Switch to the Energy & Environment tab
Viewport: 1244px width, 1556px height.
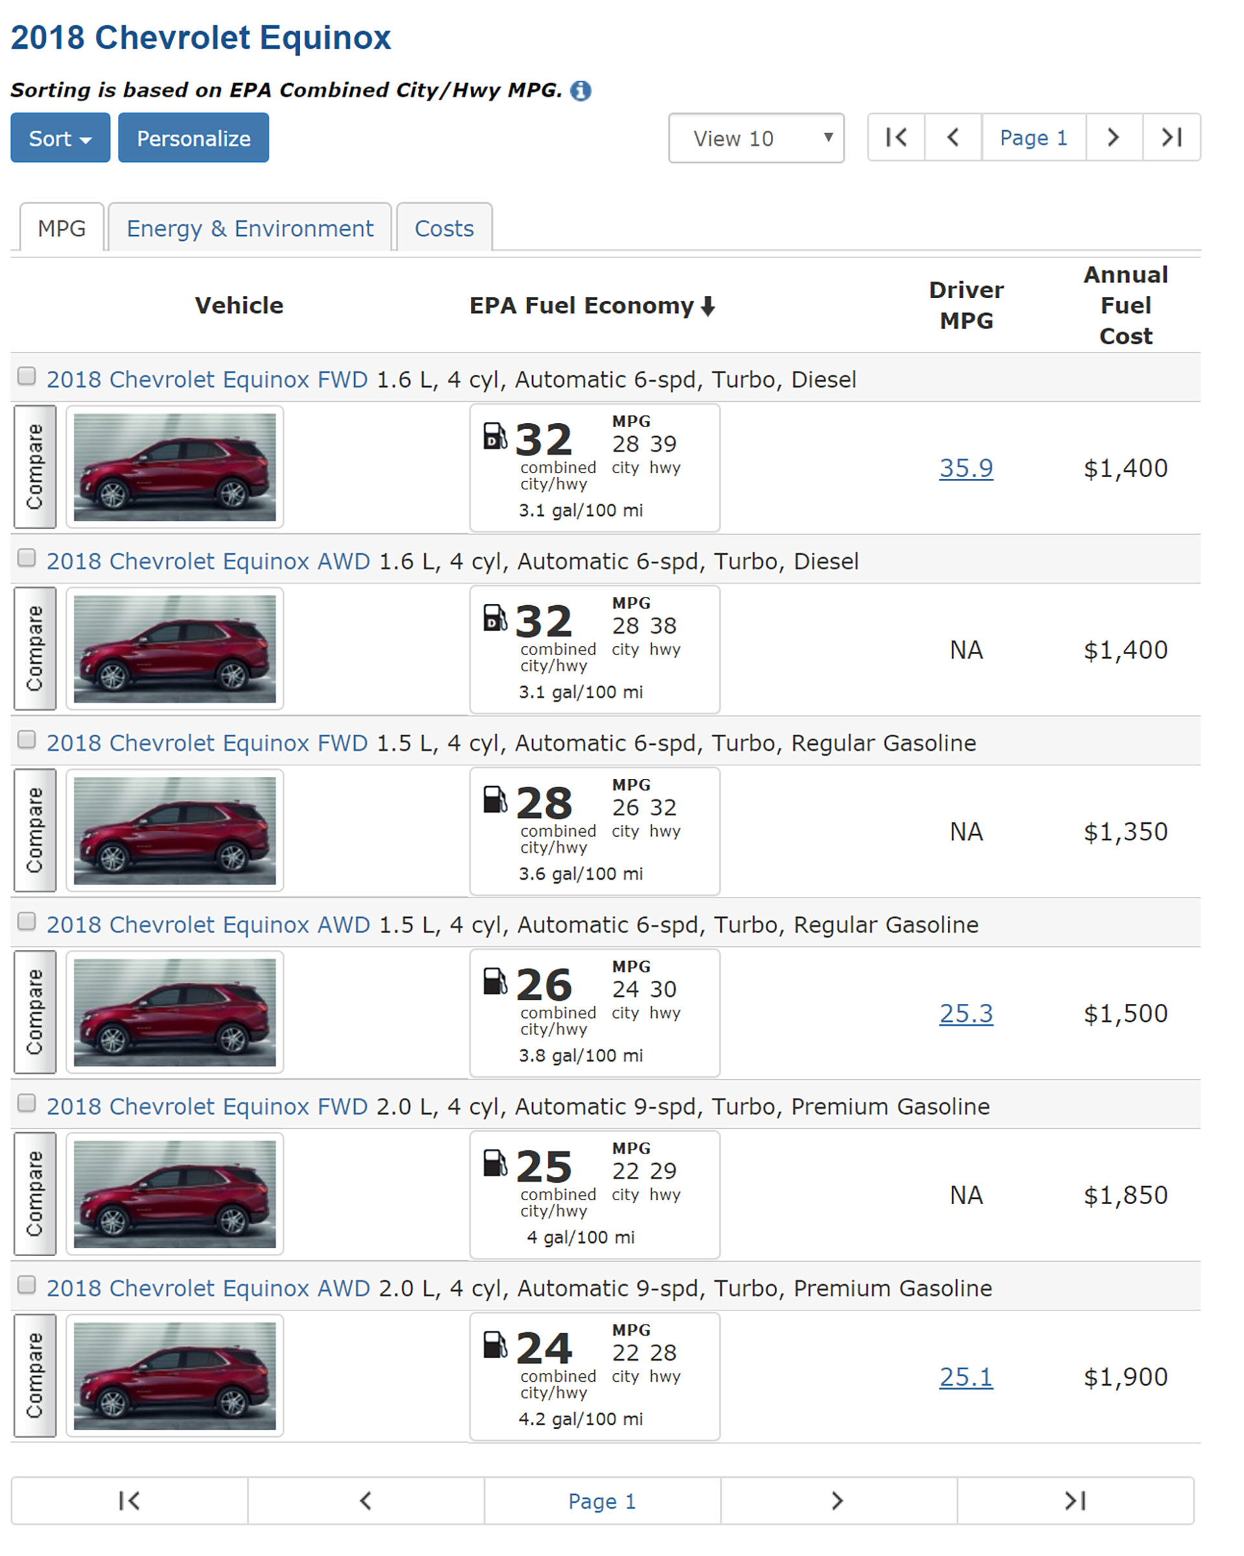(249, 228)
